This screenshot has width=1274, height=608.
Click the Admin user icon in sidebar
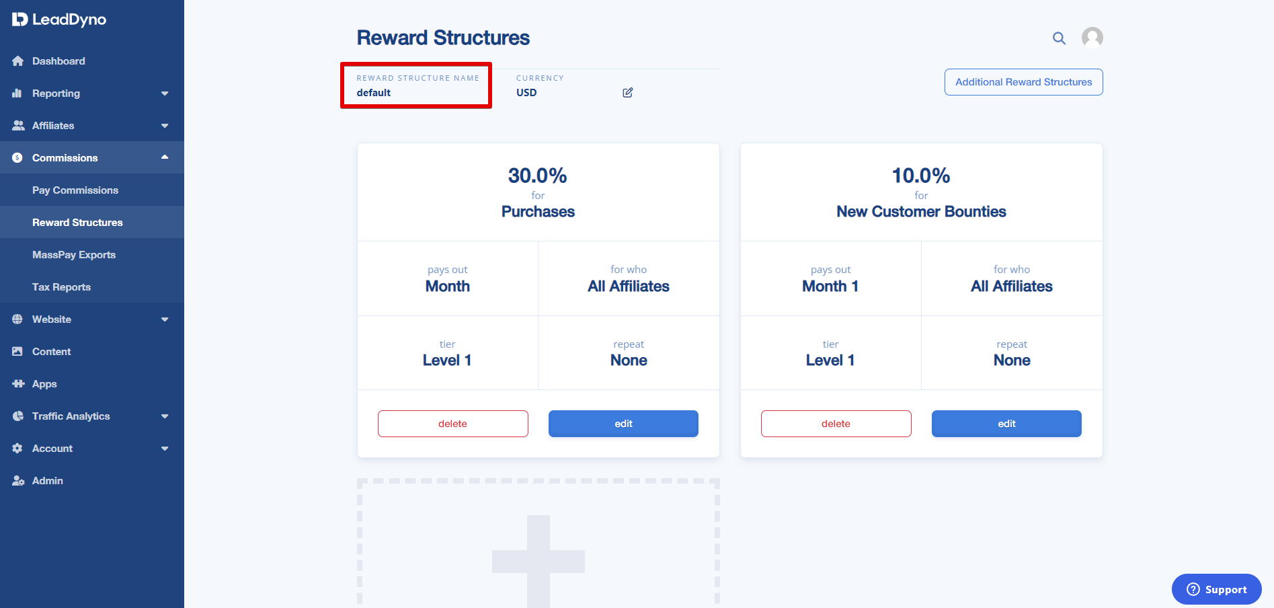[18, 481]
